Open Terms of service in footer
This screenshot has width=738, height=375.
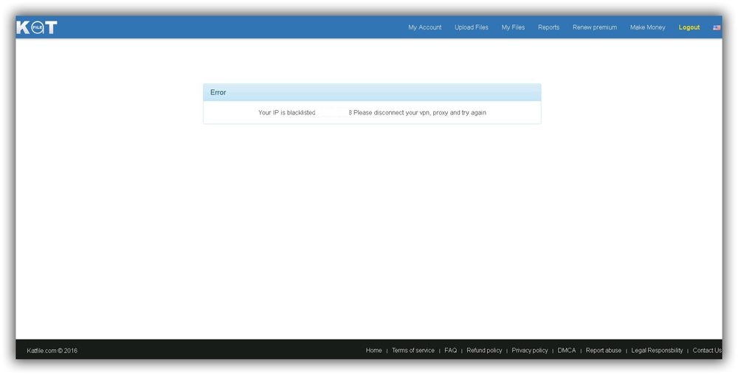(x=413, y=351)
